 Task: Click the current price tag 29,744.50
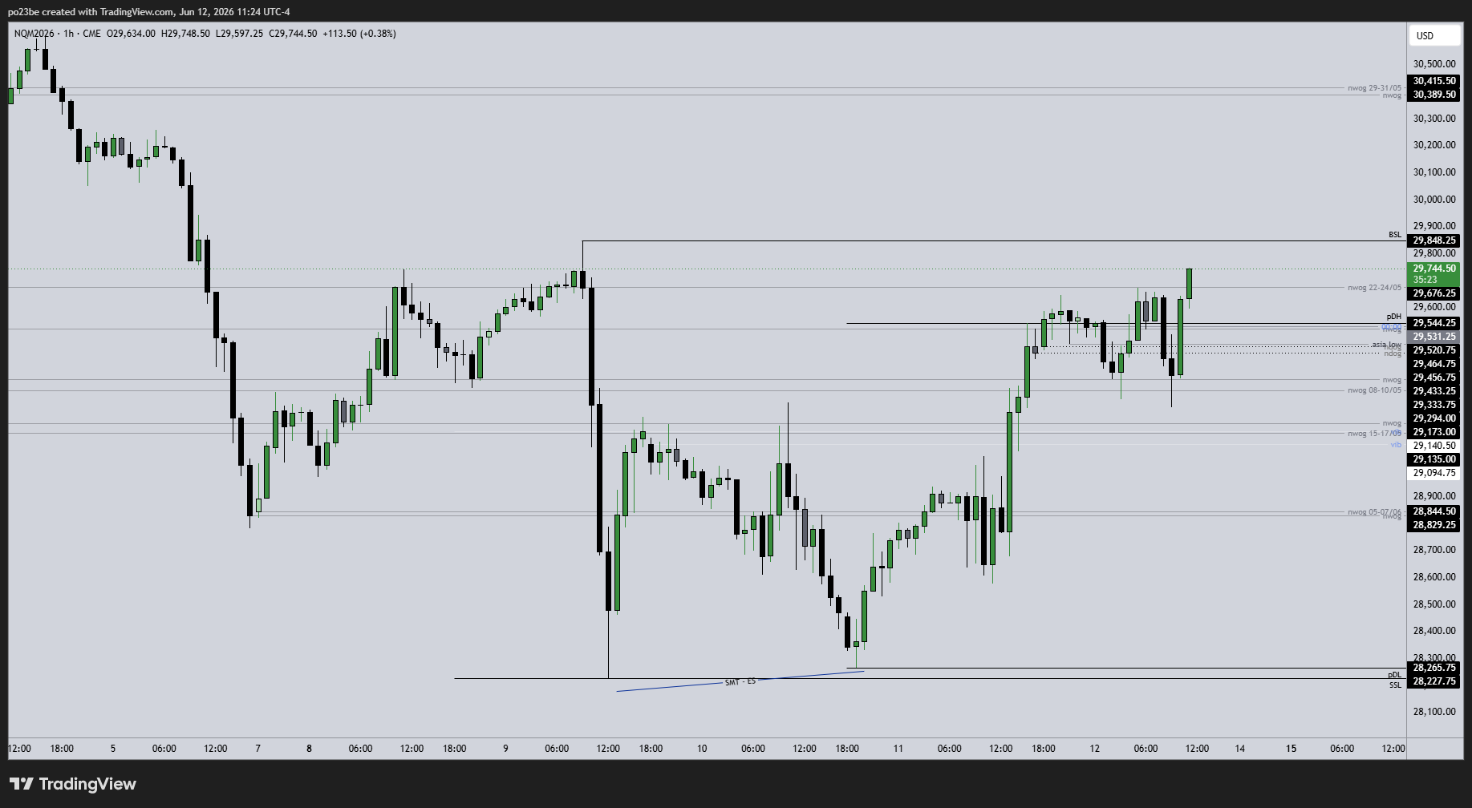tap(1434, 269)
